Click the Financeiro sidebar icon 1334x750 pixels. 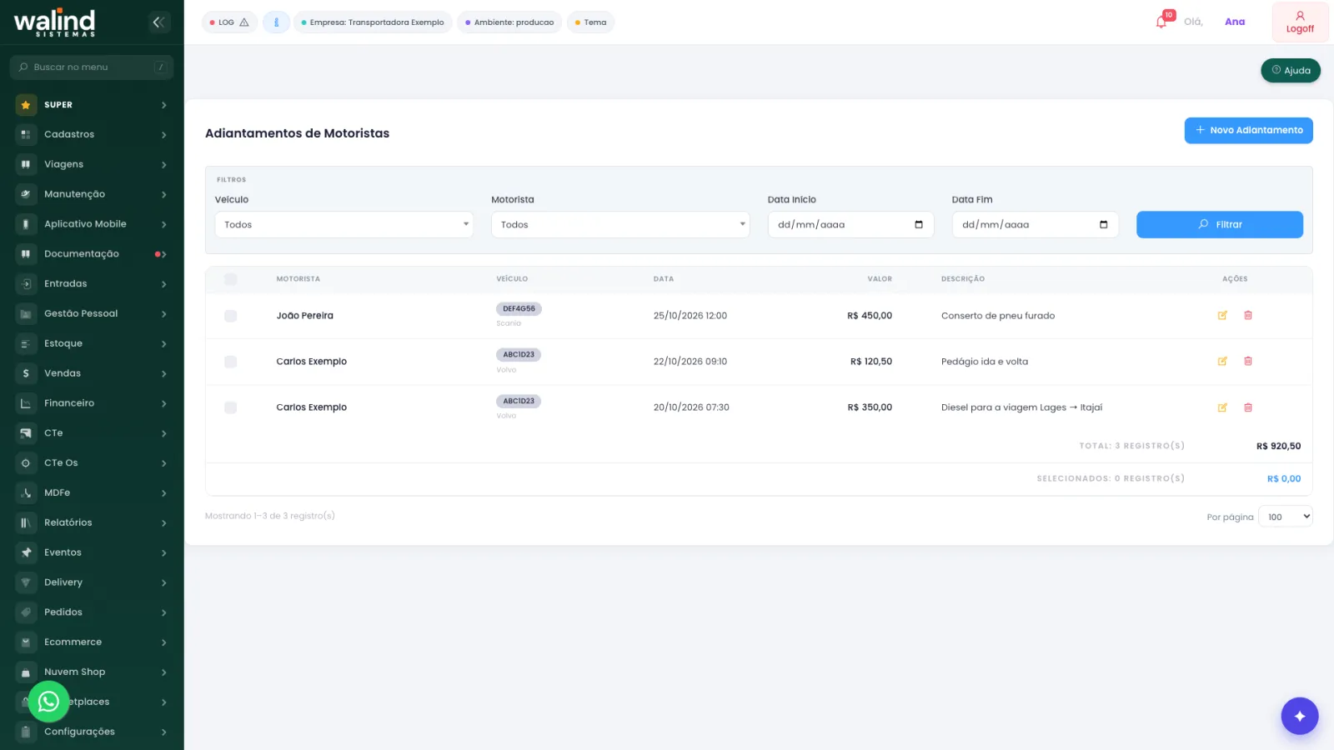point(26,403)
